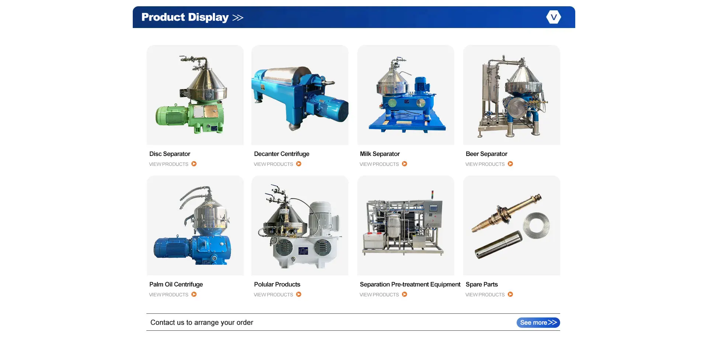Click VIEW PRODUCTS under Disc Separator
The height and width of the screenshot is (337, 708).
pyautogui.click(x=169, y=164)
